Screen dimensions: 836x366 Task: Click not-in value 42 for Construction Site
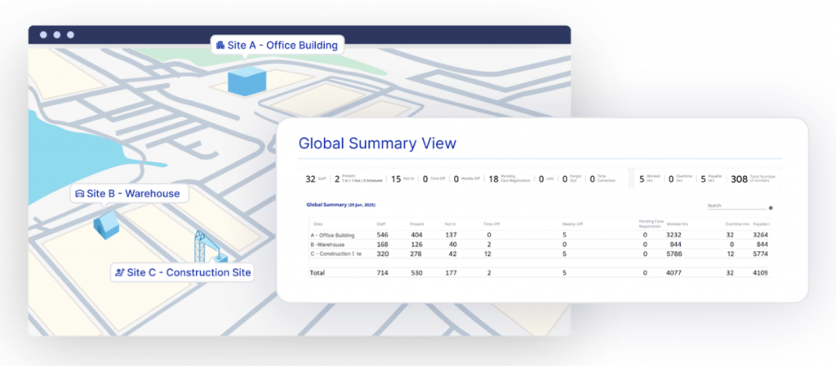tap(452, 254)
